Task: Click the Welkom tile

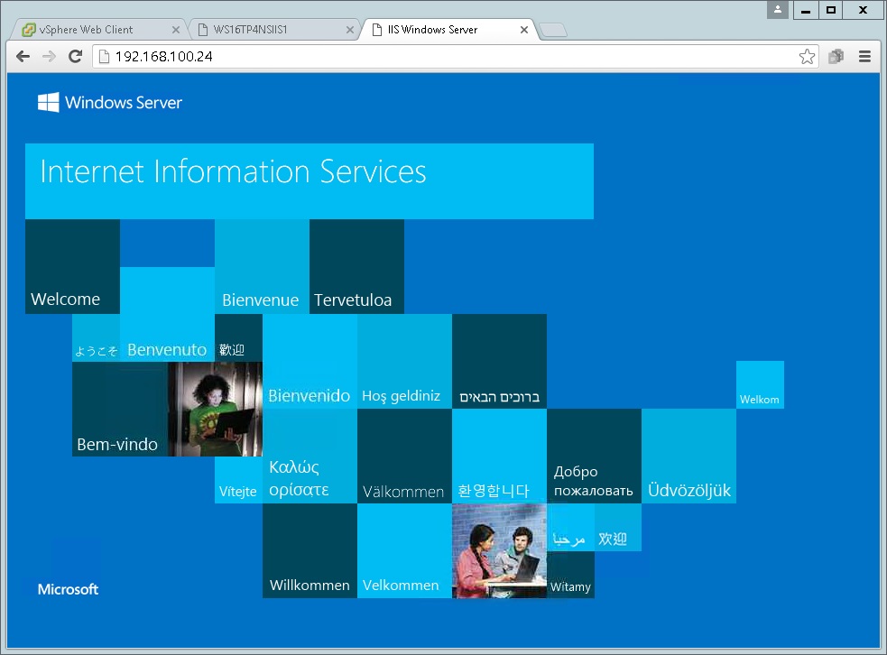Action: tap(760, 384)
